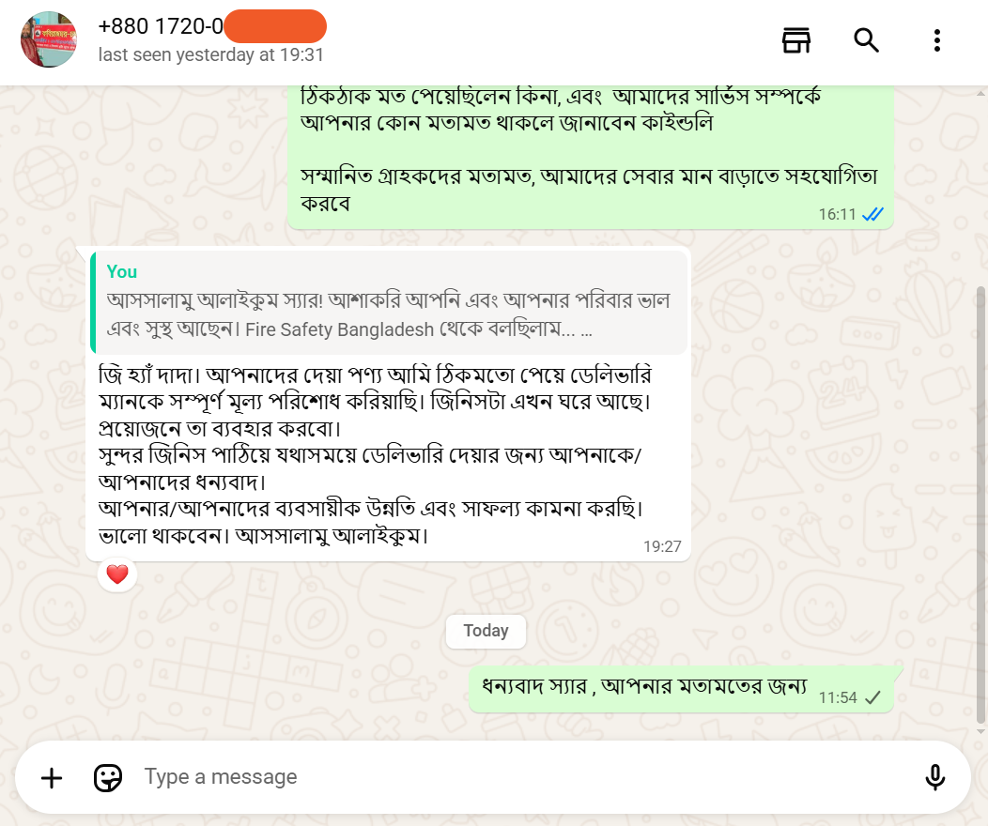
Task: Focus the Type a message field
Action: [517, 777]
